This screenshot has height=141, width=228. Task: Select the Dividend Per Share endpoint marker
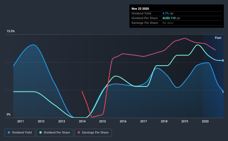223,60
